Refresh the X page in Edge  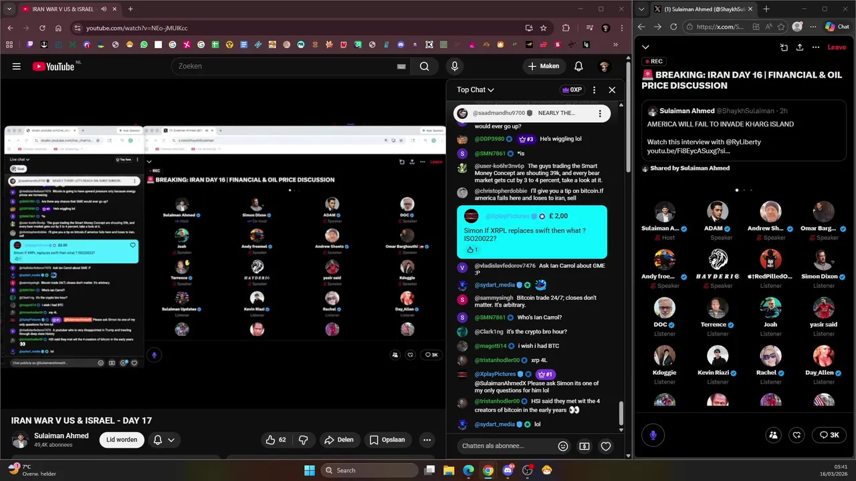tap(673, 27)
